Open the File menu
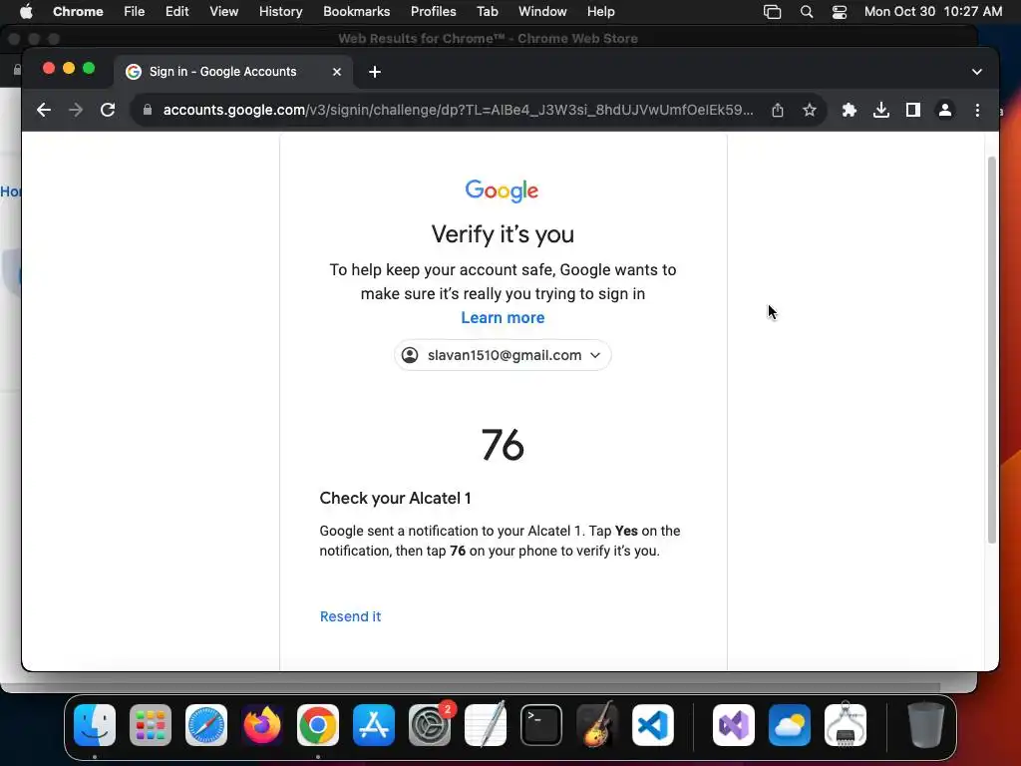This screenshot has width=1021, height=766. coord(135,12)
